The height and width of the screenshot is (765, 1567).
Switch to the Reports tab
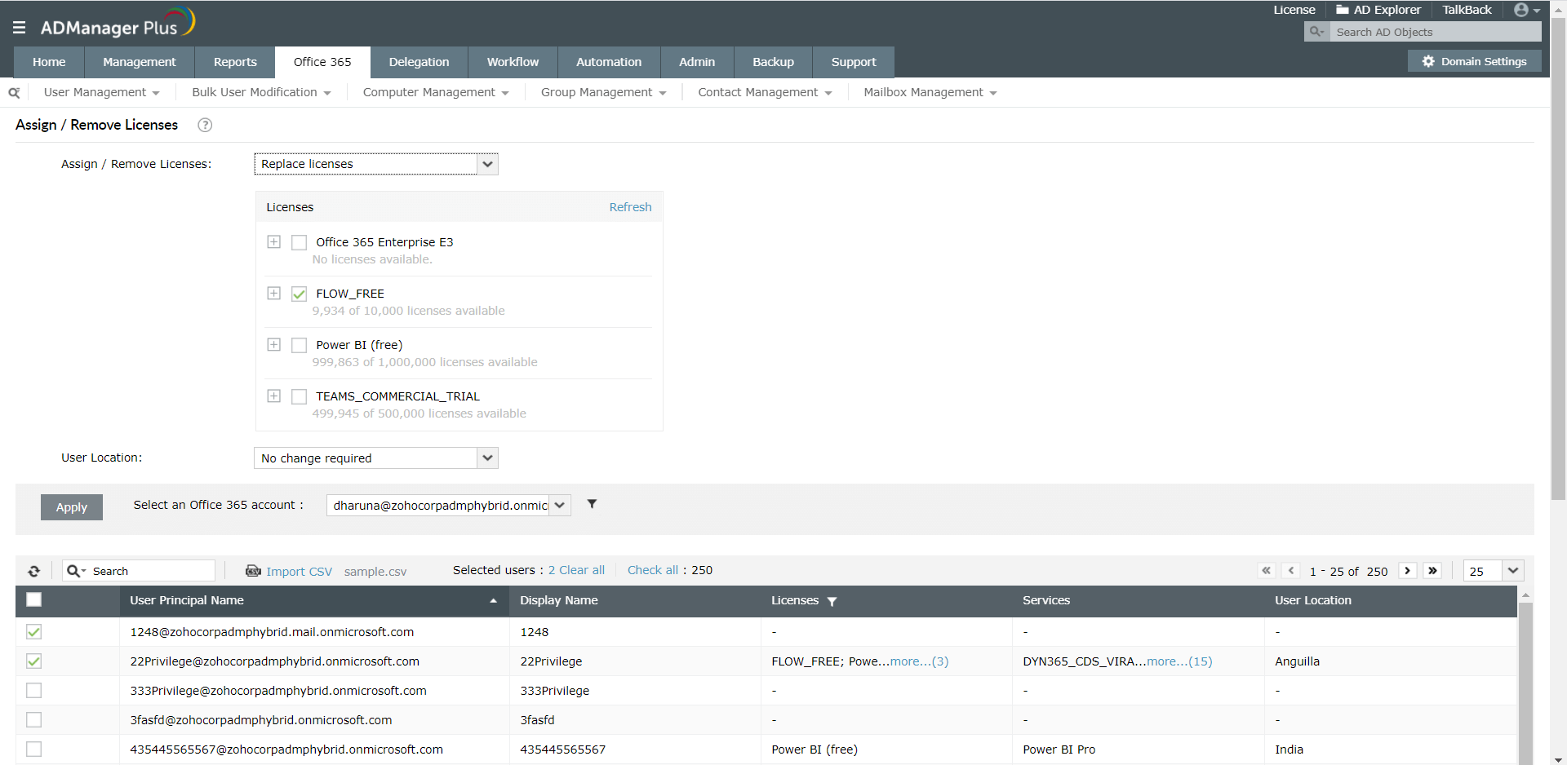click(x=235, y=62)
